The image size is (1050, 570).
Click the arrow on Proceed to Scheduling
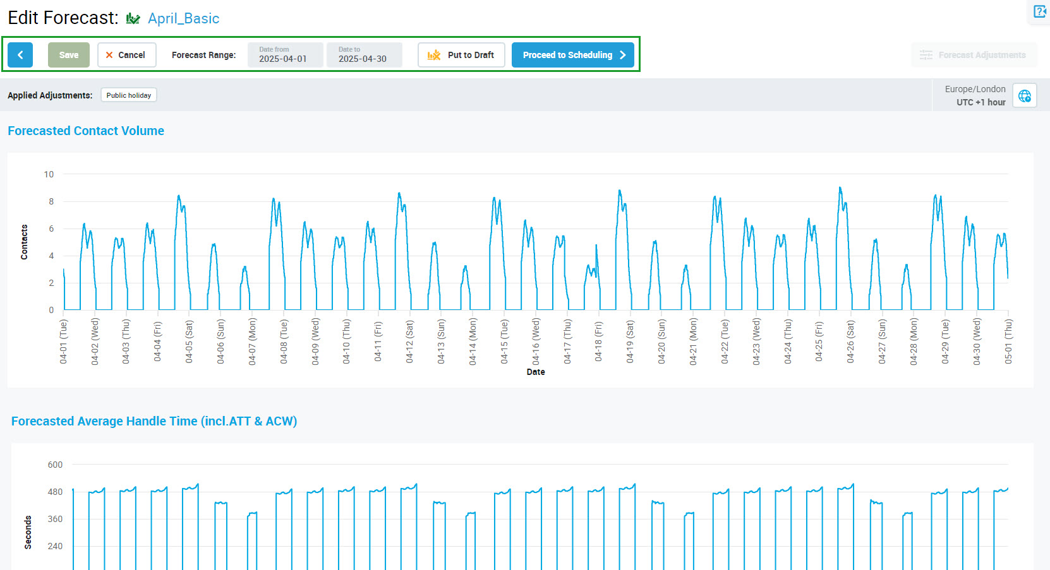coord(622,55)
